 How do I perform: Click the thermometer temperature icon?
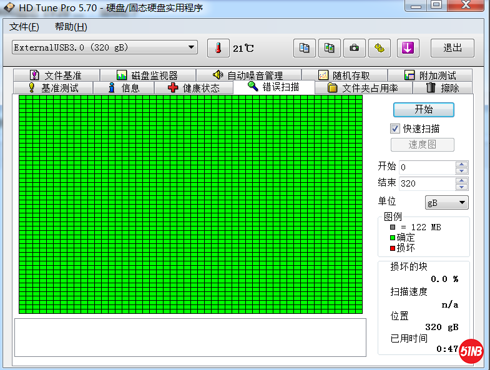click(218, 48)
